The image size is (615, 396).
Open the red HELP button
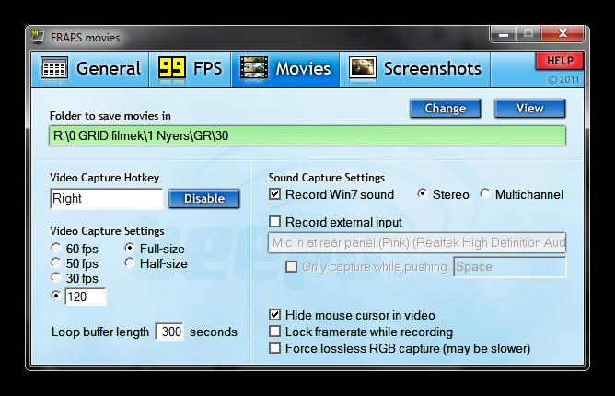click(x=560, y=61)
